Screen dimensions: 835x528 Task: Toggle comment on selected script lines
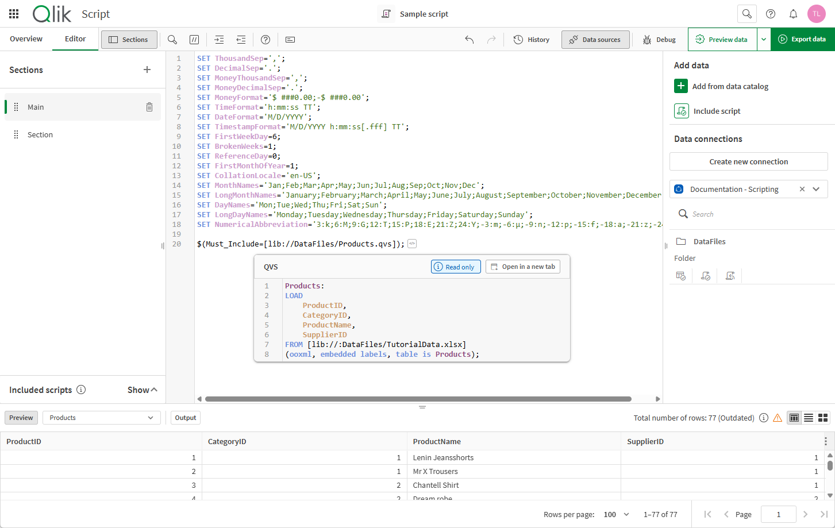[x=194, y=39]
